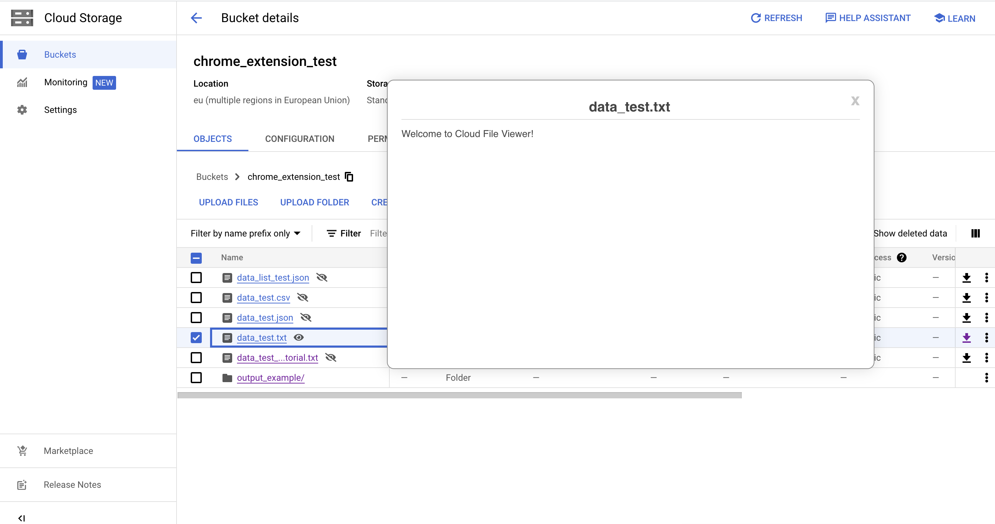
Task: Check the output_example/ folder checkbox
Action: 196,378
